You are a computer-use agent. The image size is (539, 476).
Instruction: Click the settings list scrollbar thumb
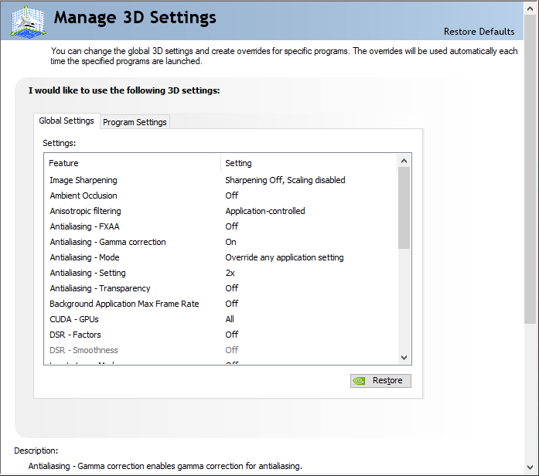click(x=404, y=208)
